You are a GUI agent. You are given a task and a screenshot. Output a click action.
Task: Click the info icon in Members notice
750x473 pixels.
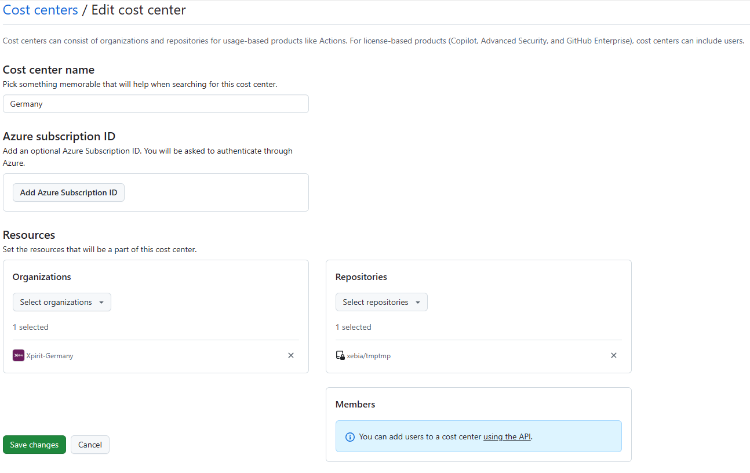point(349,436)
